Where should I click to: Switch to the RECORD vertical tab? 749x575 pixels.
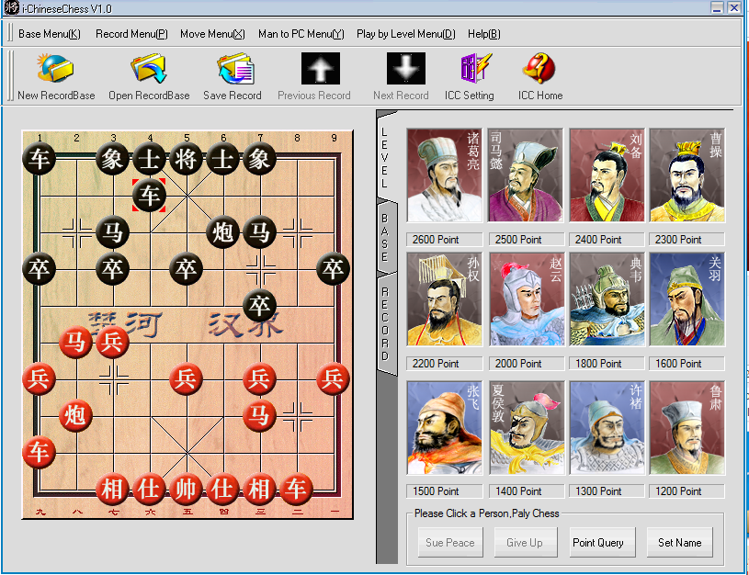[385, 324]
